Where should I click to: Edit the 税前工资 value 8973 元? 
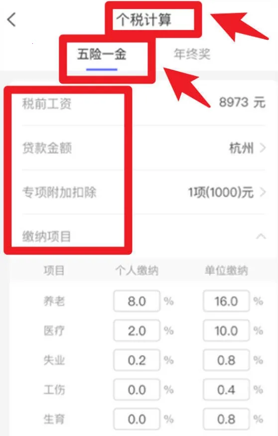pos(242,102)
